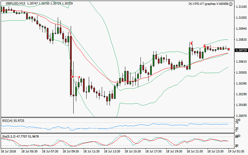Click the 1.31055 price scale value
This screenshot has height=155, width=248.
coord(241,17)
